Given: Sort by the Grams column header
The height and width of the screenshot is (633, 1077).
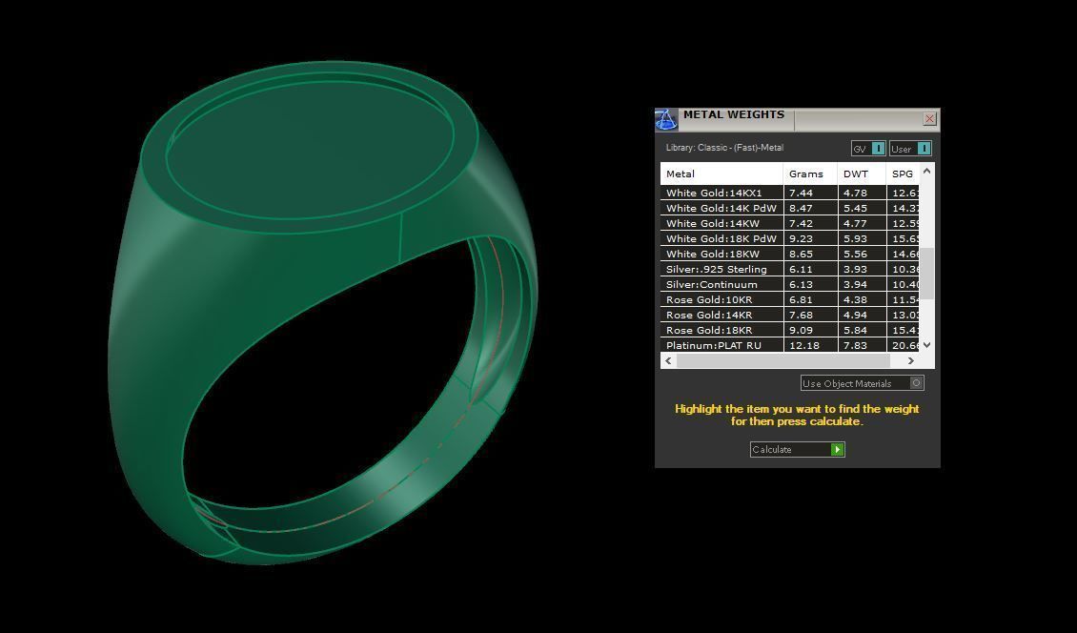Looking at the screenshot, I should pyautogui.click(x=810, y=174).
